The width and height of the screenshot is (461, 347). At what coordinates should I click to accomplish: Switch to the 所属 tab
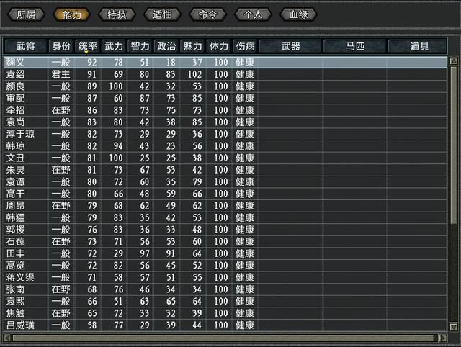point(26,14)
